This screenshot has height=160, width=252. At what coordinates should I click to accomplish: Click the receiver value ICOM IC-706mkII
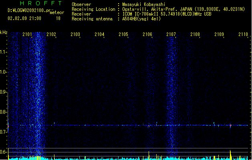coord(141,14)
